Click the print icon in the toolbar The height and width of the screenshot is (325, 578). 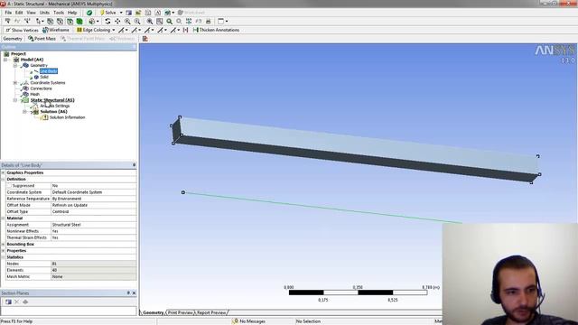[x=209, y=22]
